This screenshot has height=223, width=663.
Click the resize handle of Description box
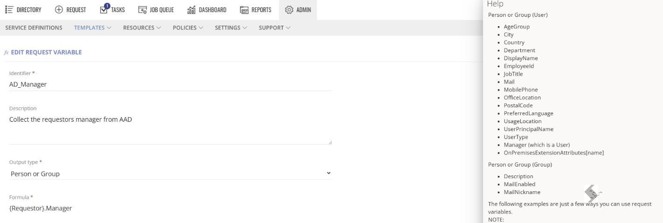point(330,142)
